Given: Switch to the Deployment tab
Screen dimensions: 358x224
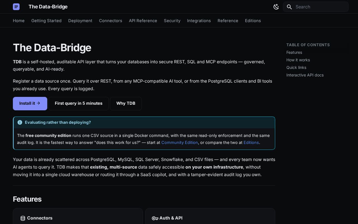Looking at the screenshot, I should click(80, 21).
